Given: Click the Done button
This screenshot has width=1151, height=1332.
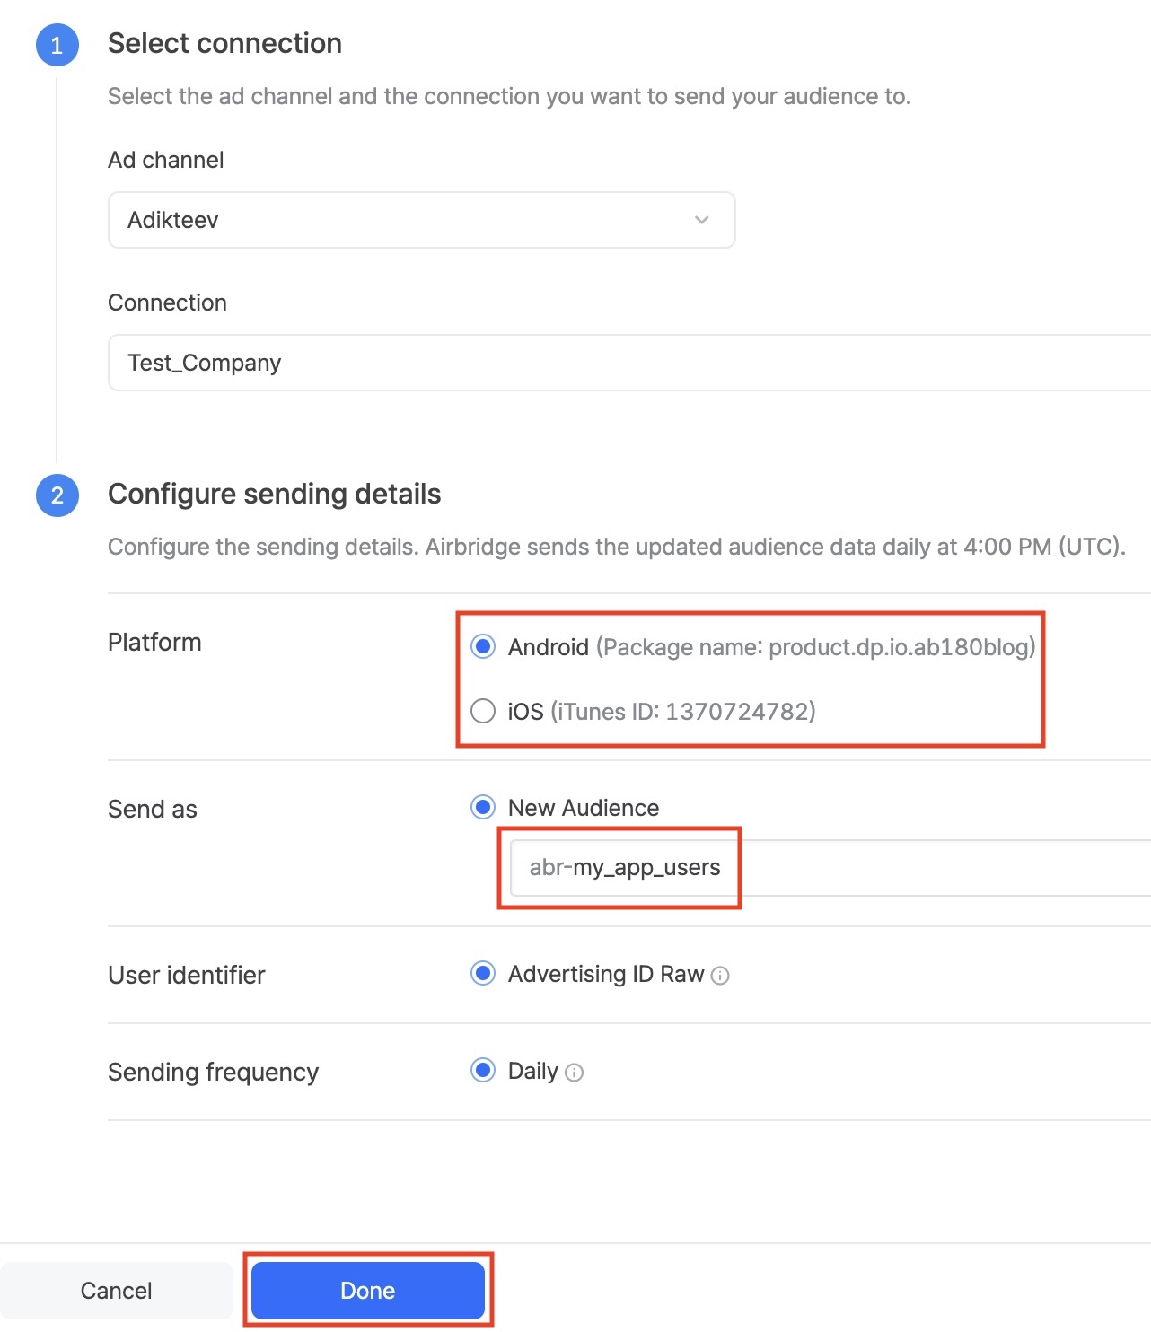Looking at the screenshot, I should pyautogui.click(x=368, y=1291).
